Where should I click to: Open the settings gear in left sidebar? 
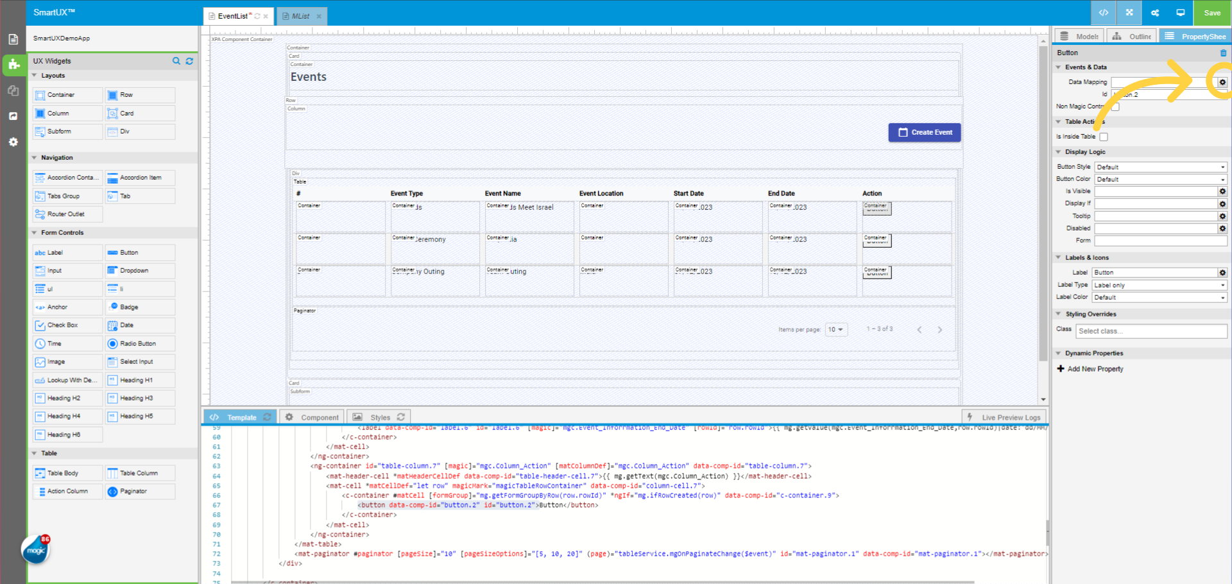pyautogui.click(x=13, y=142)
